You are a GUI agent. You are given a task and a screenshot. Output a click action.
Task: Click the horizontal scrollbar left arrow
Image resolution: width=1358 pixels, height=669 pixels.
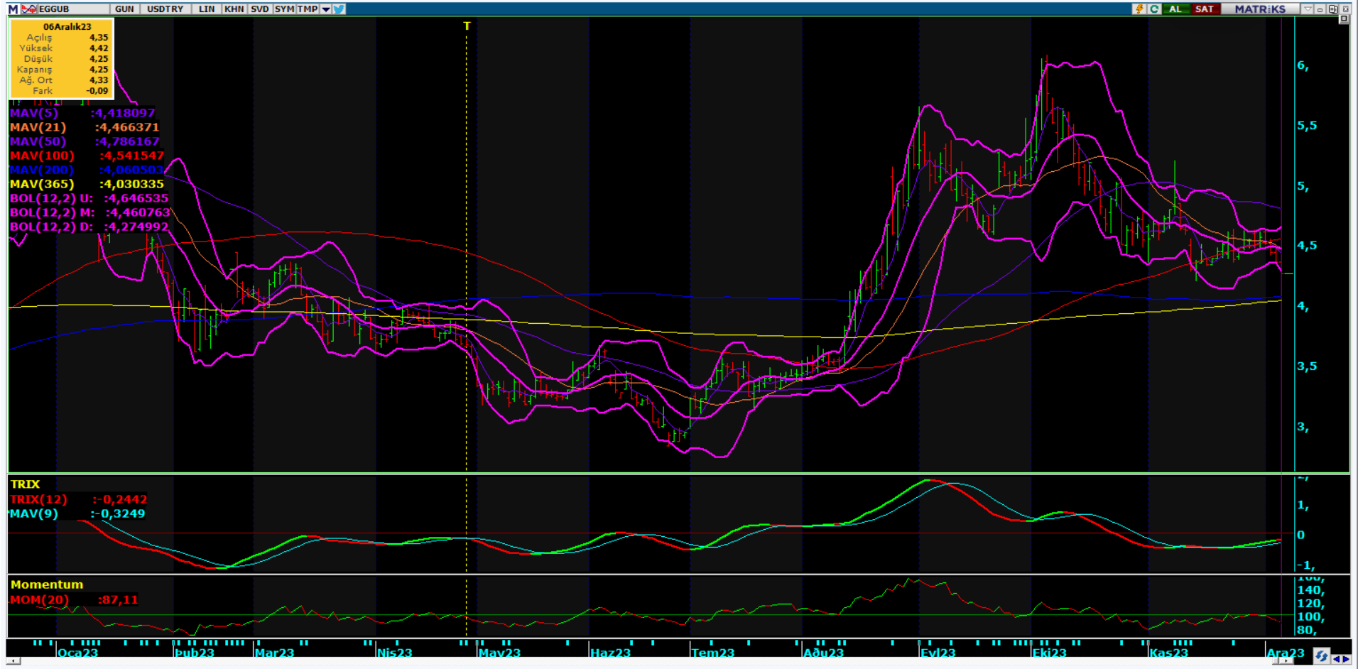(x=12, y=661)
